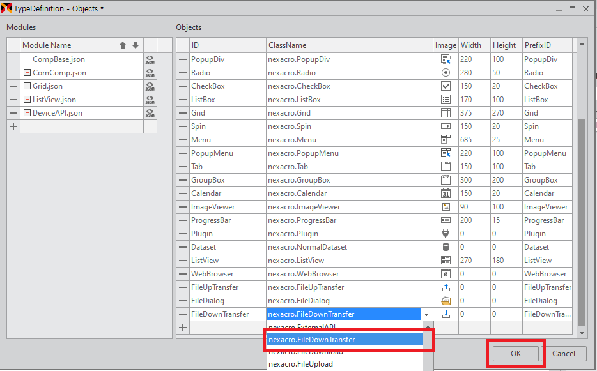Add a new module with the plus button

pyautogui.click(x=13, y=126)
